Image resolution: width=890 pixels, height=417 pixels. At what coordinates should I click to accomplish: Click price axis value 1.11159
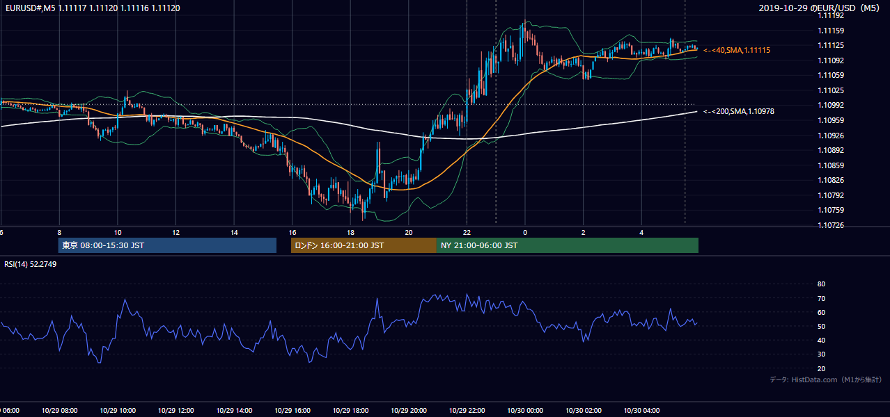pos(831,31)
